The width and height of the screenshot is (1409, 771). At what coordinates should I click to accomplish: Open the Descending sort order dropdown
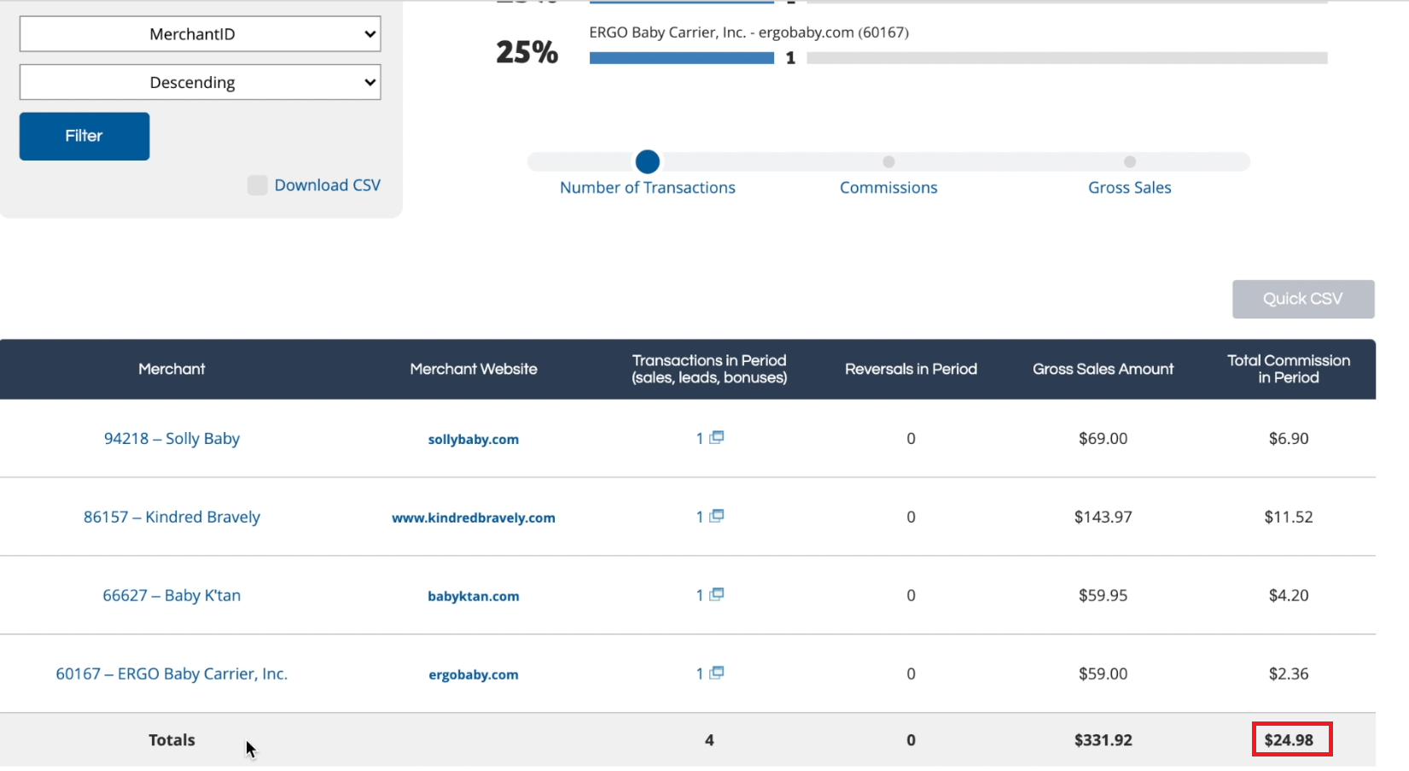(200, 82)
